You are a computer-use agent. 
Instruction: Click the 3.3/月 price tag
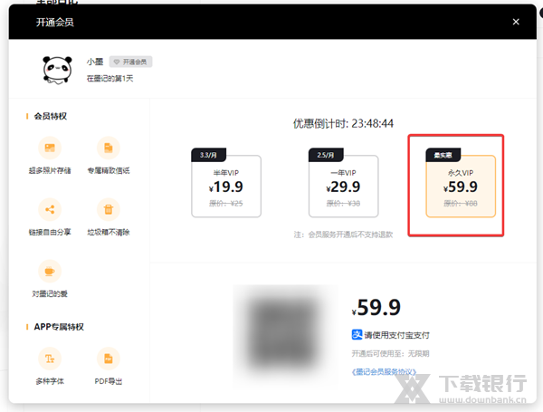208,155
